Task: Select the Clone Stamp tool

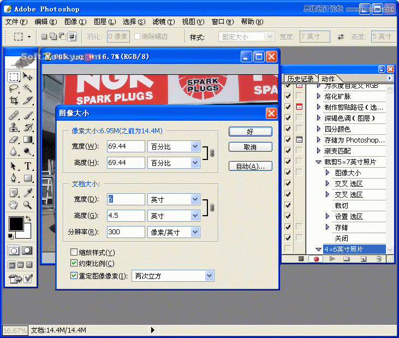Action: click(x=14, y=127)
